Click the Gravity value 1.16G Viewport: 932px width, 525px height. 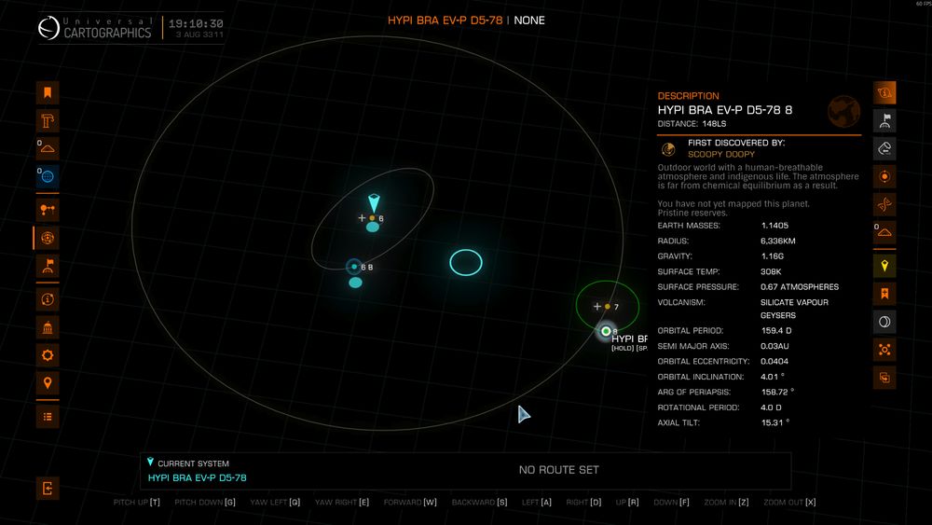click(x=772, y=256)
